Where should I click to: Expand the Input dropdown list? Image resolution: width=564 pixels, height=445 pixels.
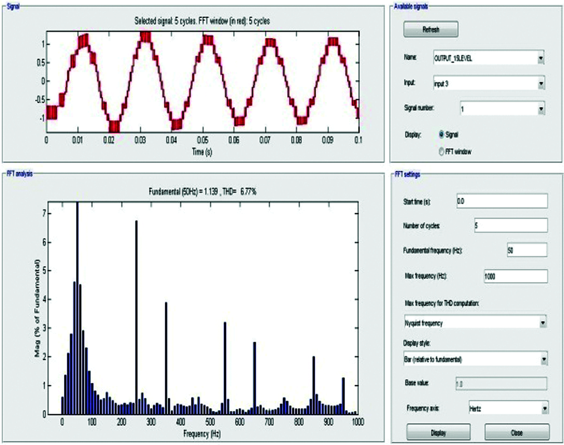point(488,83)
